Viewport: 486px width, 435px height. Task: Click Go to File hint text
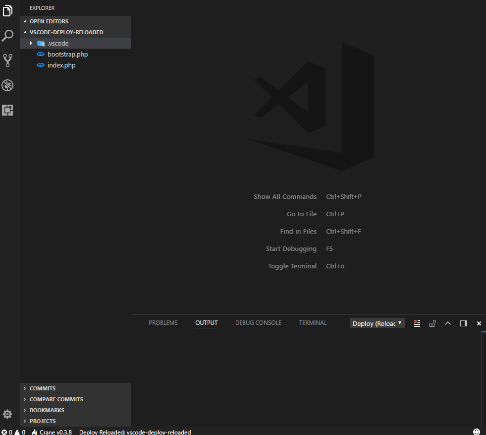(x=302, y=214)
